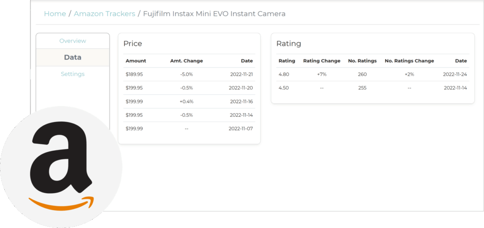This screenshot has width=484, height=228.
Task: Click the Date header in Rating table
Action: click(461, 61)
